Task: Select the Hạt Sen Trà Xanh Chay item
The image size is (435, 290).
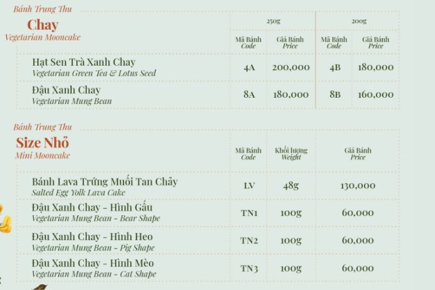Action: tap(84, 63)
